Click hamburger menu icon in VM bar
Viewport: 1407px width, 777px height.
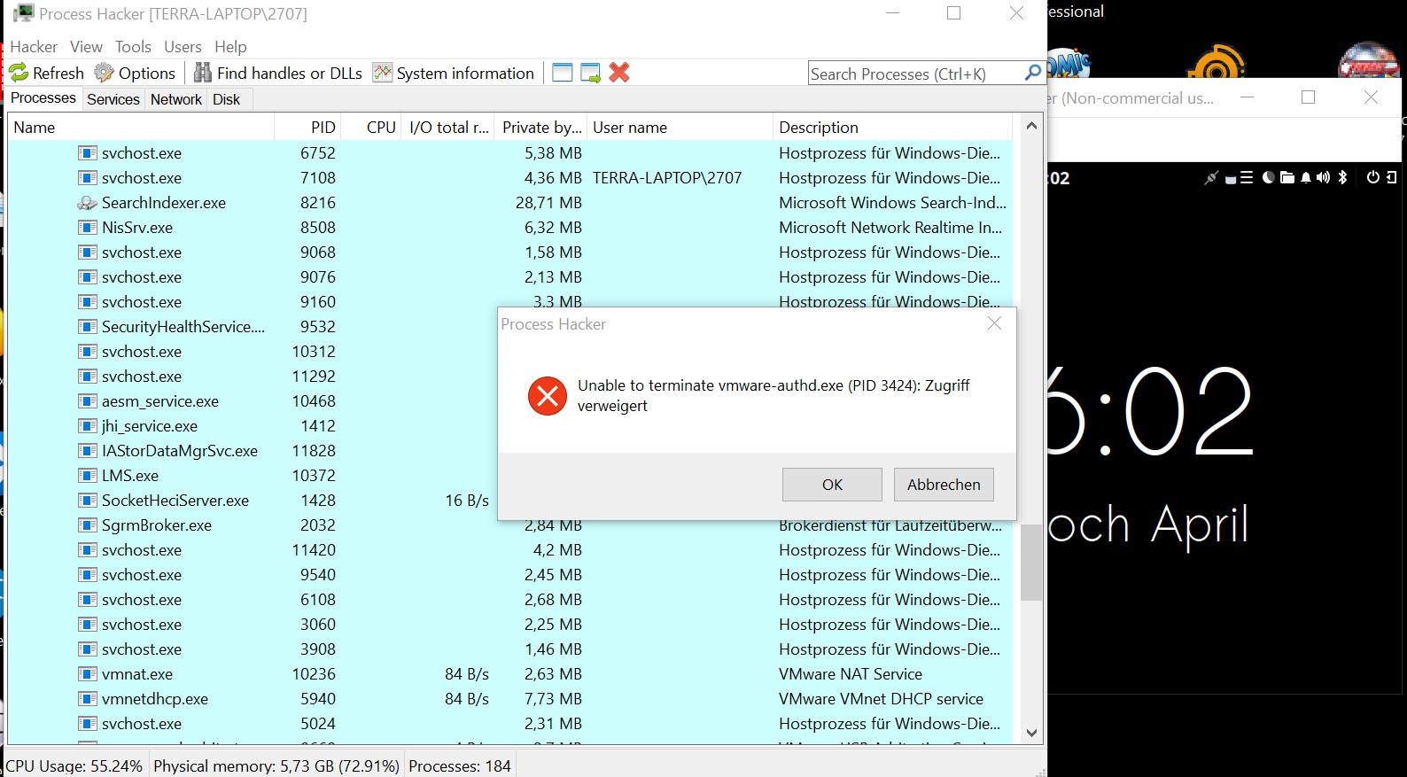coord(1247,177)
